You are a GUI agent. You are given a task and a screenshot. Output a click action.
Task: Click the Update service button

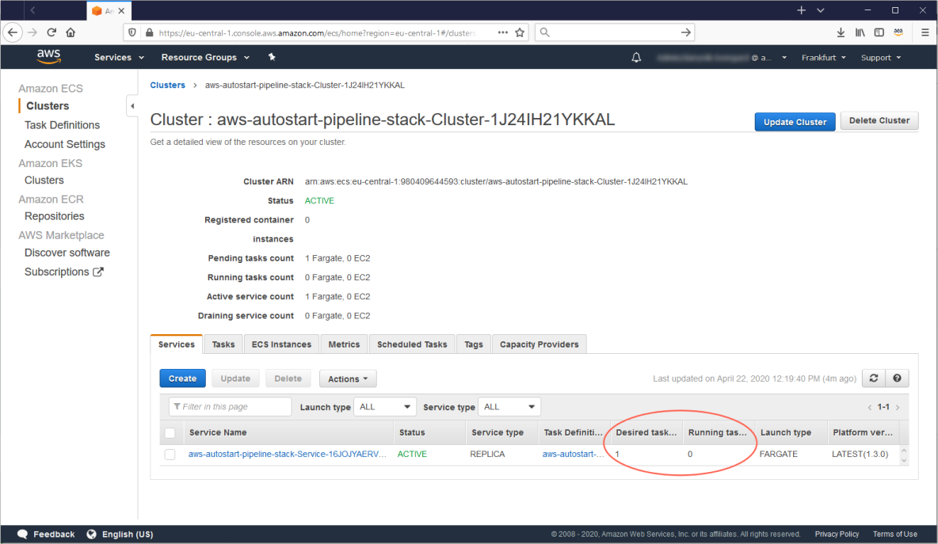[x=235, y=379]
